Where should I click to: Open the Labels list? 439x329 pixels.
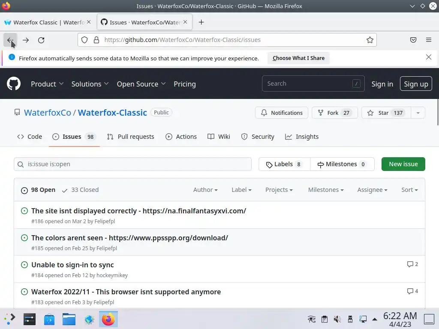click(285, 164)
